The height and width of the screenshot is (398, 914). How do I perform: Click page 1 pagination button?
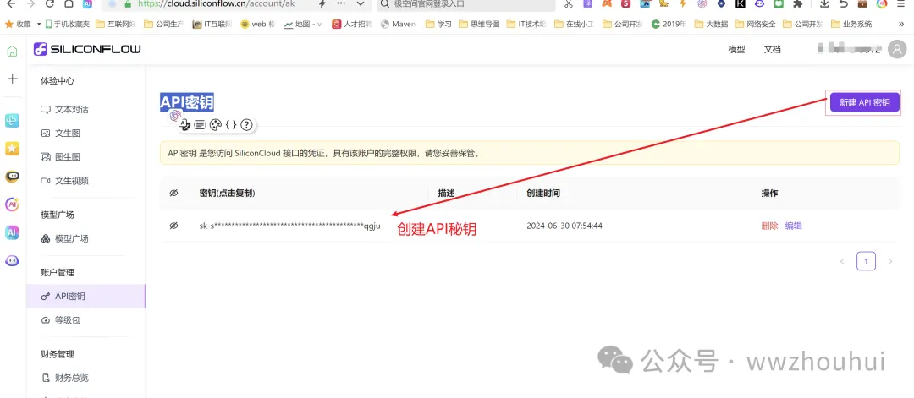pos(867,261)
